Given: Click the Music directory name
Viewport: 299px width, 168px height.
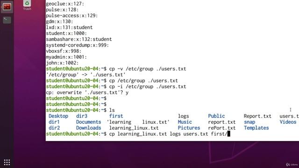Looking at the screenshot, I should coord(185,122).
